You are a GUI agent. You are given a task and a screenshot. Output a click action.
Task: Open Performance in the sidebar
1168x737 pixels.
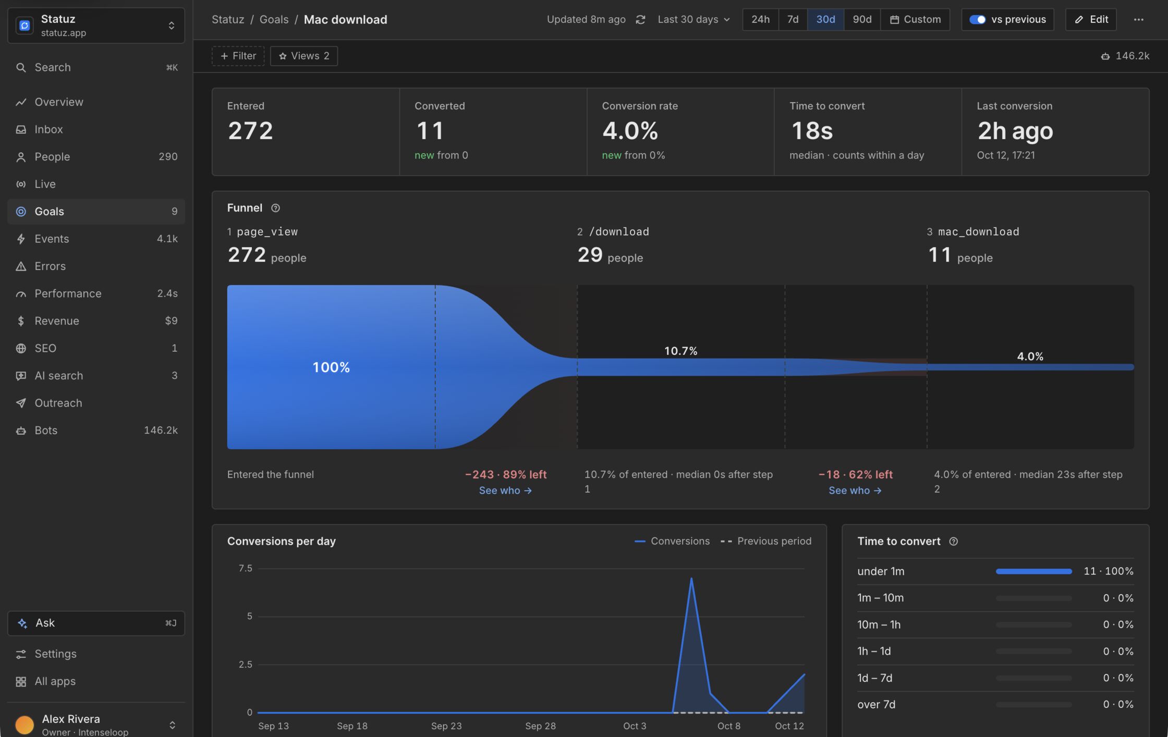click(x=96, y=293)
